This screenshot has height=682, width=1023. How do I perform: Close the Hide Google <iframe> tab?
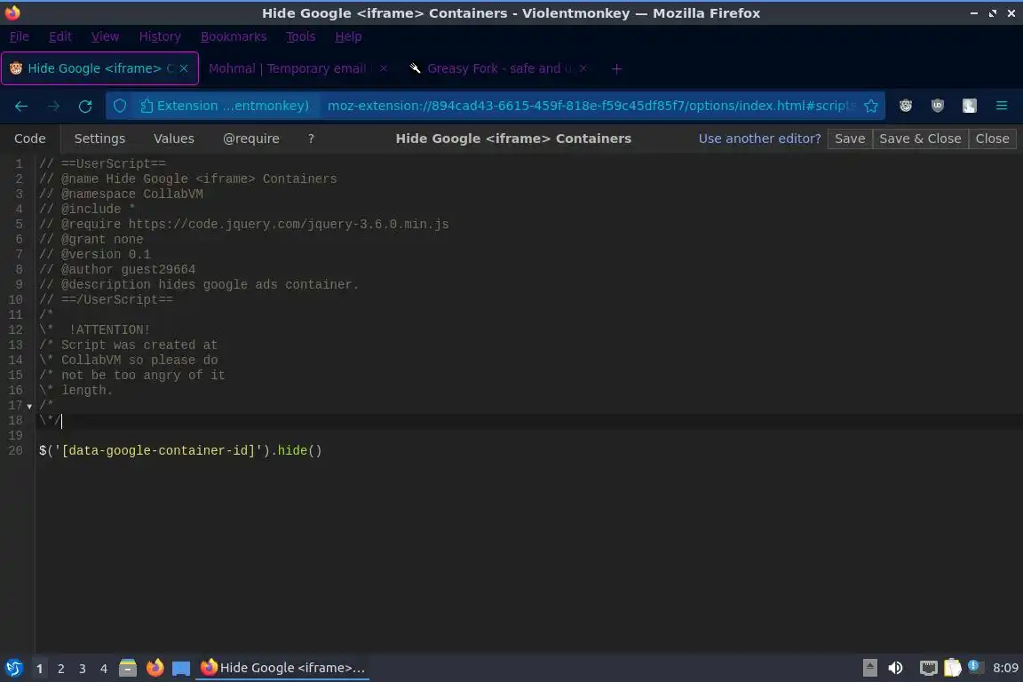(184, 68)
